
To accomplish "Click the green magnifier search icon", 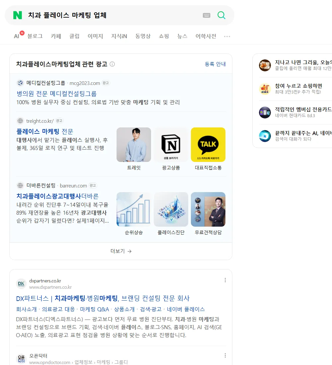I will pos(221,15).
